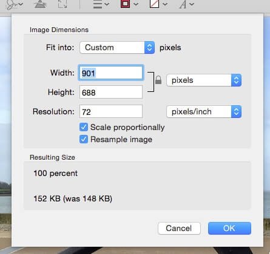Toggle Resample image checkbox
This screenshot has height=254, width=270.
[84, 139]
